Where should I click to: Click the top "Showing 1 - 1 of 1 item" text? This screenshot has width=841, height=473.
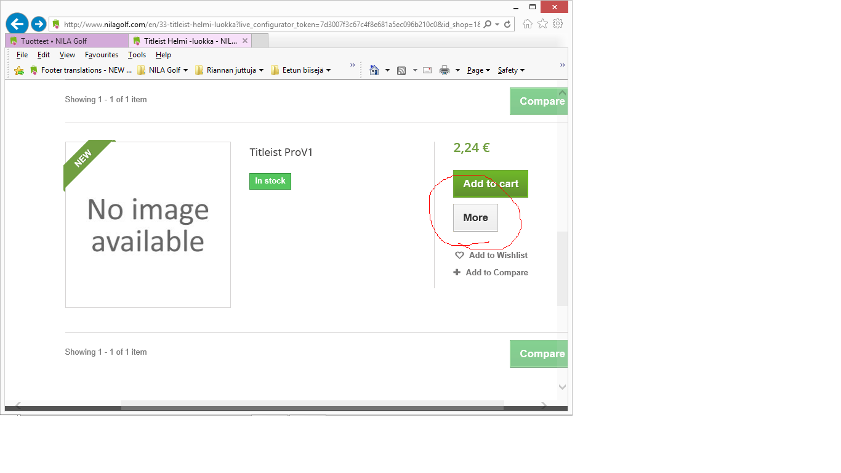tap(106, 99)
